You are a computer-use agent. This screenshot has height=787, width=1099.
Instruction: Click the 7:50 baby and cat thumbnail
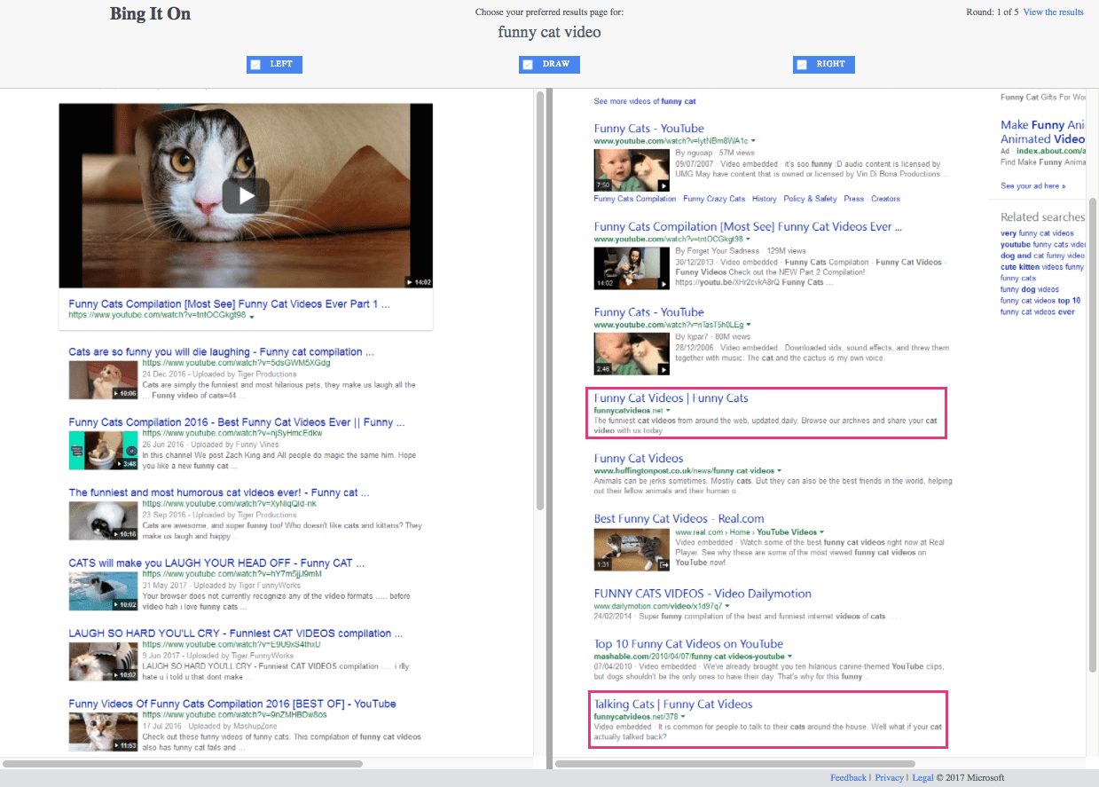tap(632, 169)
